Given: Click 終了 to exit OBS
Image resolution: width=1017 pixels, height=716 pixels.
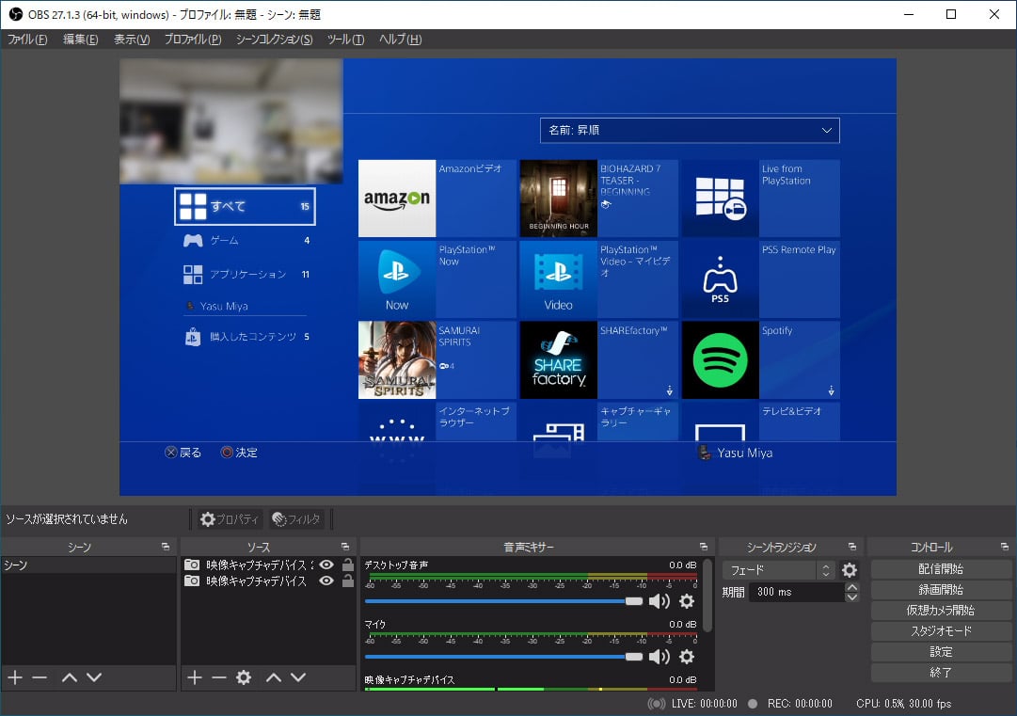Looking at the screenshot, I should coord(941,674).
